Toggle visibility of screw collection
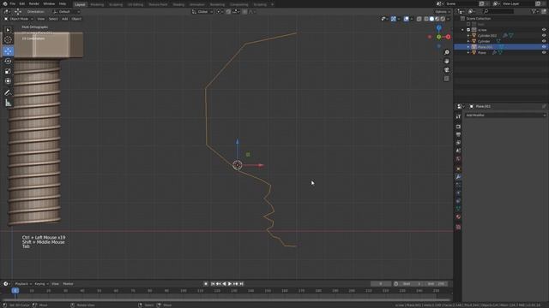549x308 pixels. point(544,30)
